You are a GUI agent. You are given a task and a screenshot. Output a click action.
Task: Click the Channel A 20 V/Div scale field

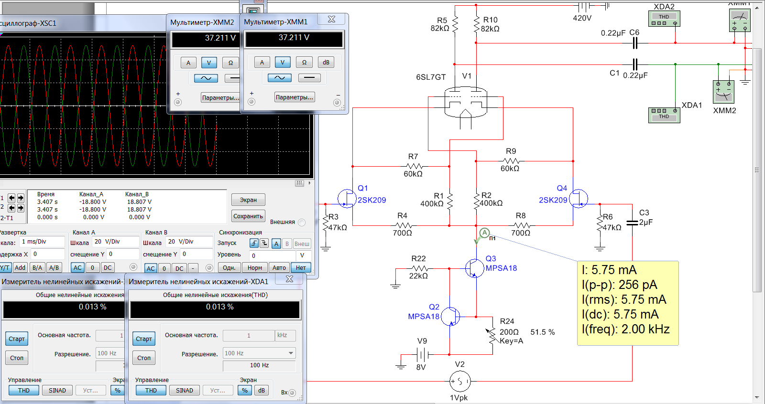(115, 242)
